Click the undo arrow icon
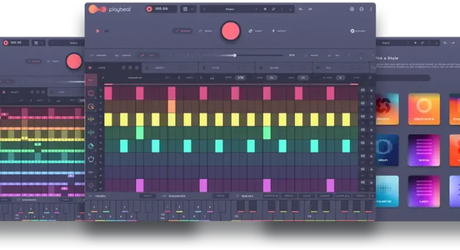Screen dimensions: 460x250 coord(300,9)
